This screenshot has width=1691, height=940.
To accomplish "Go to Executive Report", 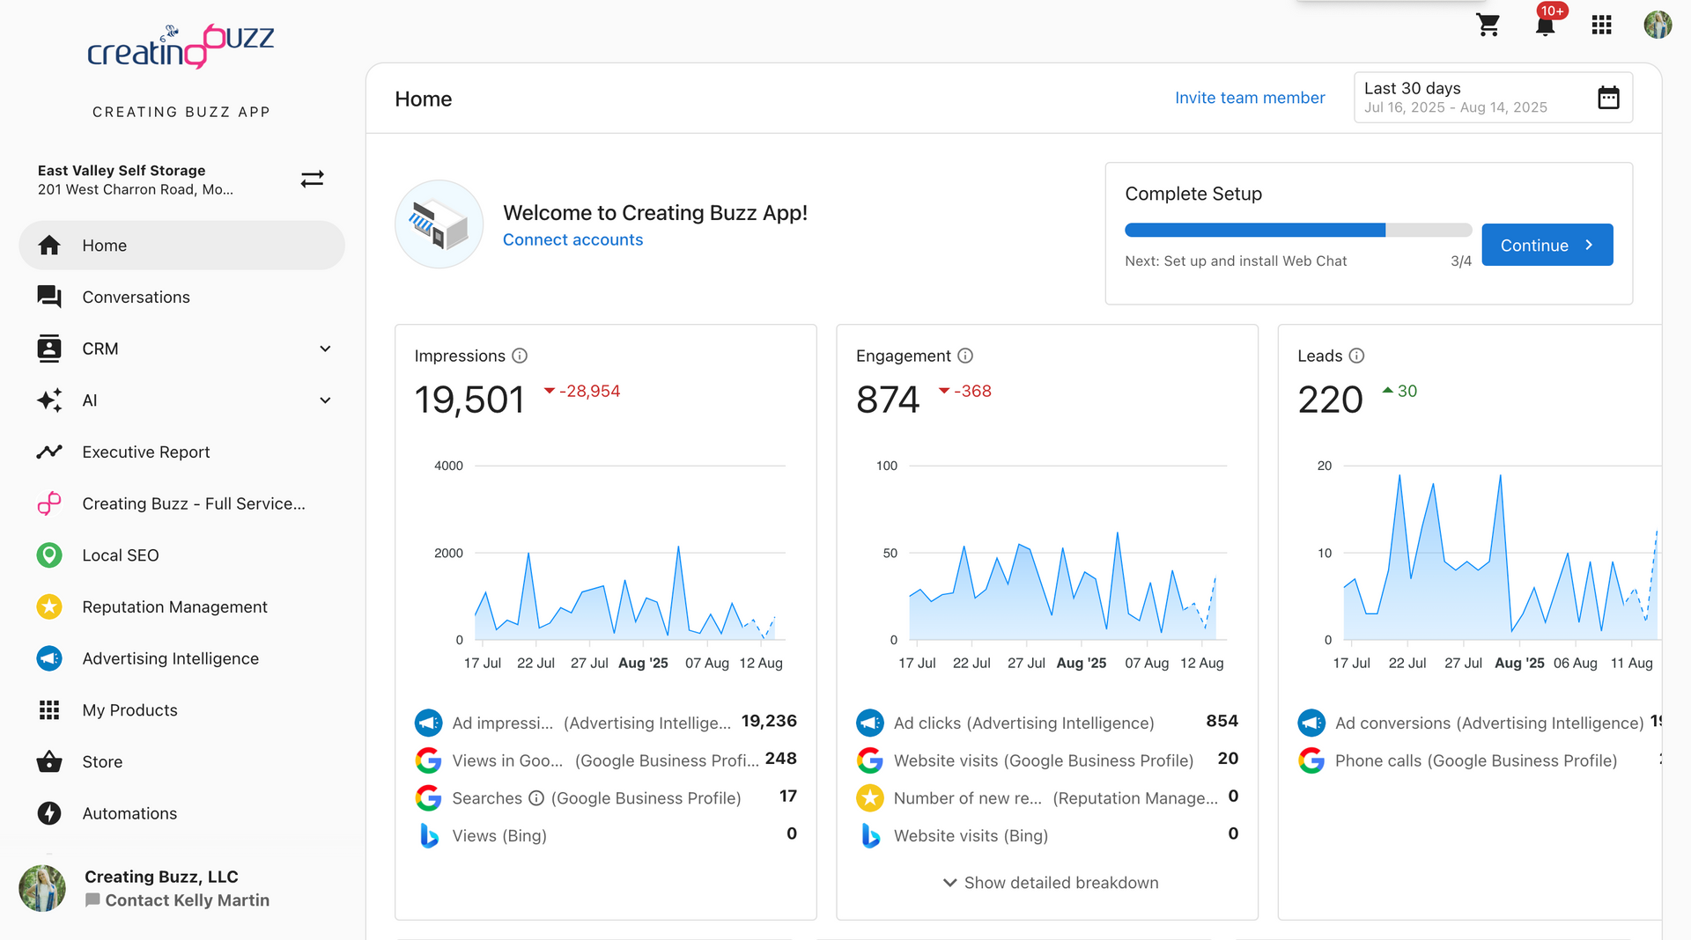I will pyautogui.click(x=145, y=452).
